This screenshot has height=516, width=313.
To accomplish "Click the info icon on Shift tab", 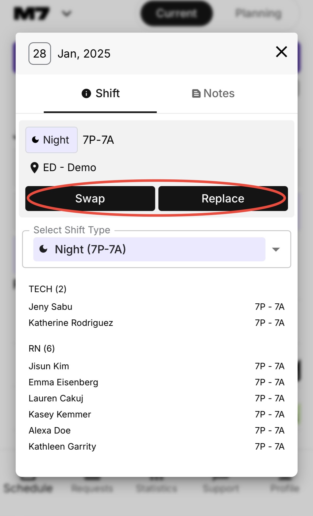I will tap(86, 93).
